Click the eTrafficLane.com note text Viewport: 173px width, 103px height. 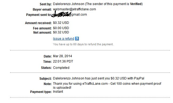coord(107,86)
